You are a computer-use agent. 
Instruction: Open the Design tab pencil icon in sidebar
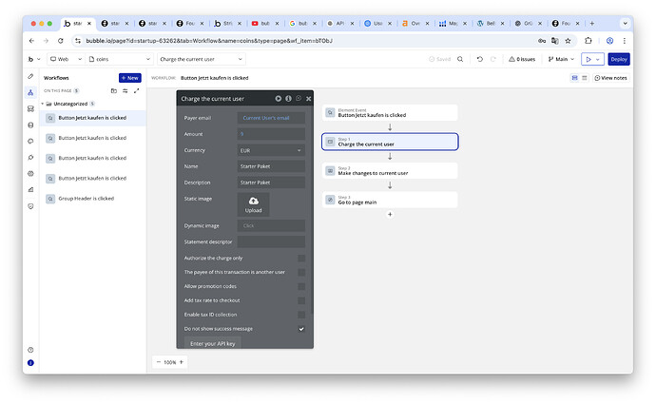[30, 77]
